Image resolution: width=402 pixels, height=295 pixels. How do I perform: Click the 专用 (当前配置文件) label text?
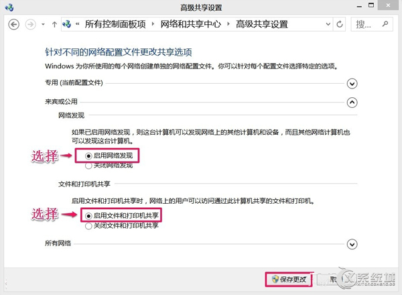point(74,82)
